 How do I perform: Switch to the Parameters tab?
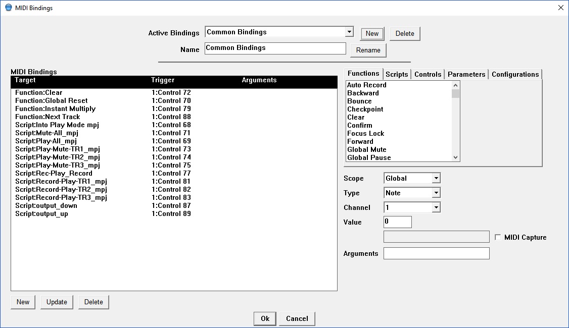click(466, 74)
